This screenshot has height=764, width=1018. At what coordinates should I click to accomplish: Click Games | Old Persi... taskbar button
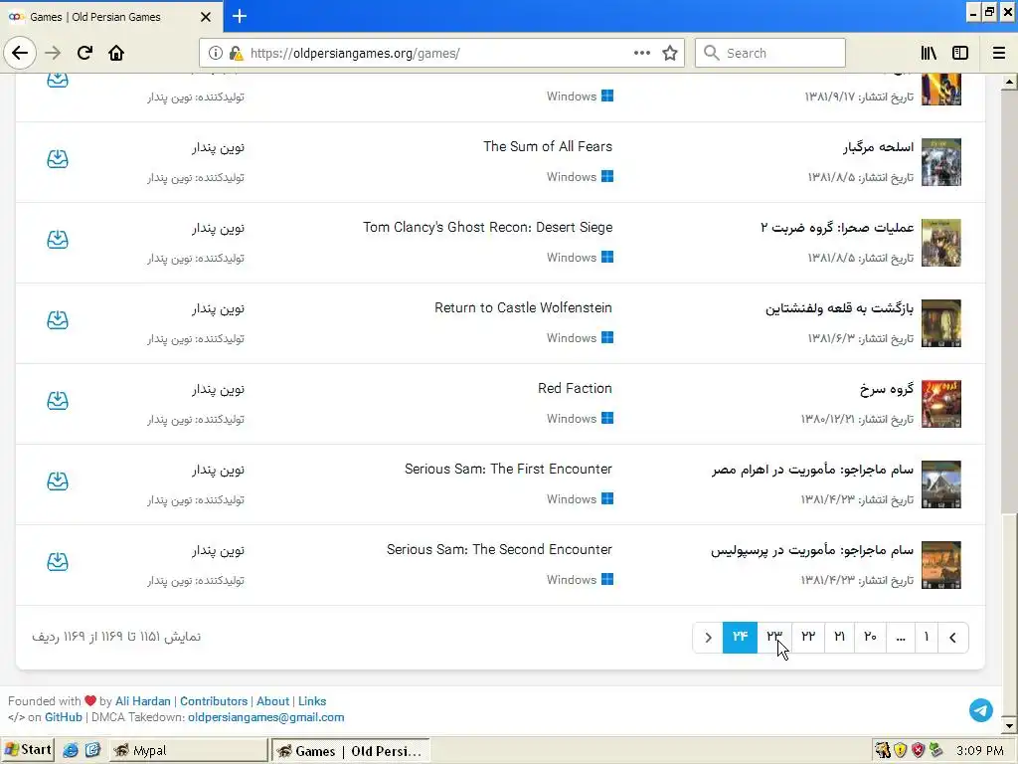coord(351,750)
